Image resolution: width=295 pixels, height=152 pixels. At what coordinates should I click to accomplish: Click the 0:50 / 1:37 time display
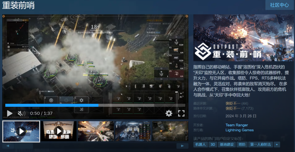pyautogui.click(x=42, y=113)
